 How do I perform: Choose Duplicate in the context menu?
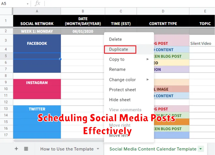click(x=129, y=49)
